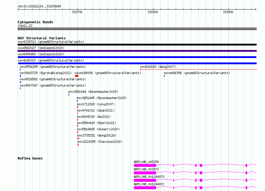Select the nsv831829 (Wong2007) label

tap(158, 67)
